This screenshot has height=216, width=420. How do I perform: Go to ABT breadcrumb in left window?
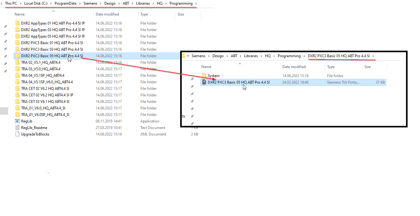point(126,3)
